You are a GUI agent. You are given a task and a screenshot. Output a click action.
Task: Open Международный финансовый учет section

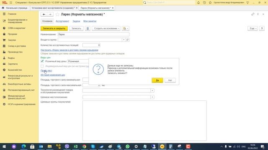[x=17, y=97]
